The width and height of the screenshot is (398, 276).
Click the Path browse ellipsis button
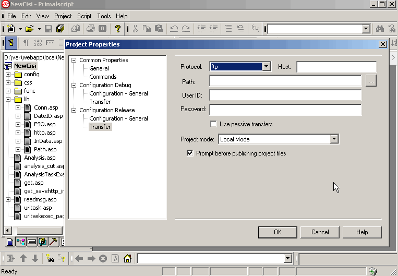[x=371, y=81]
